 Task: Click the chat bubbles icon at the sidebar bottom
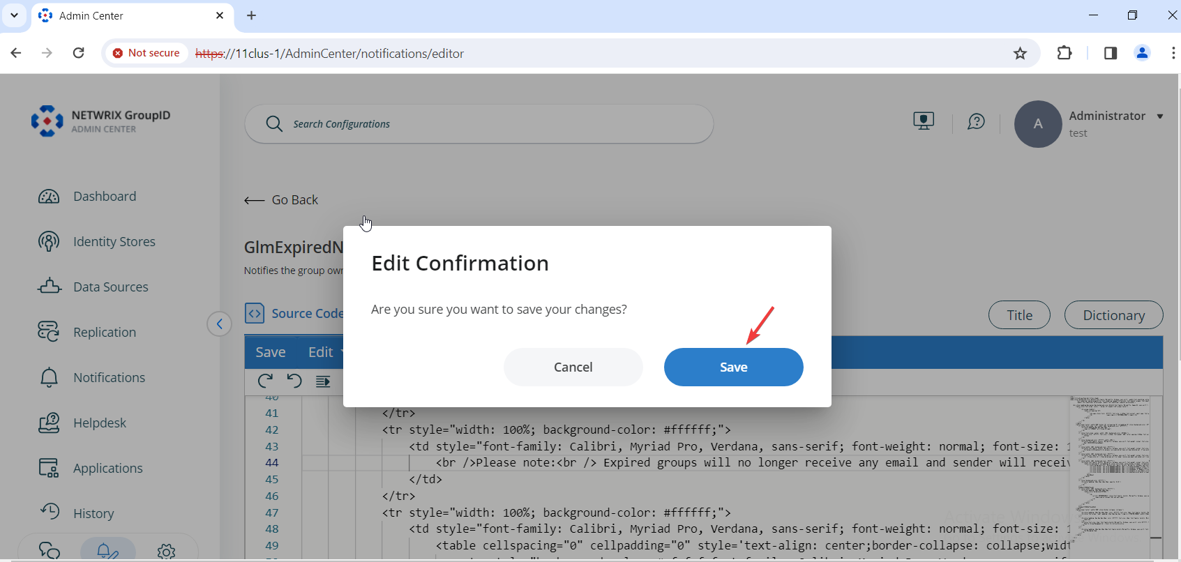(50, 551)
